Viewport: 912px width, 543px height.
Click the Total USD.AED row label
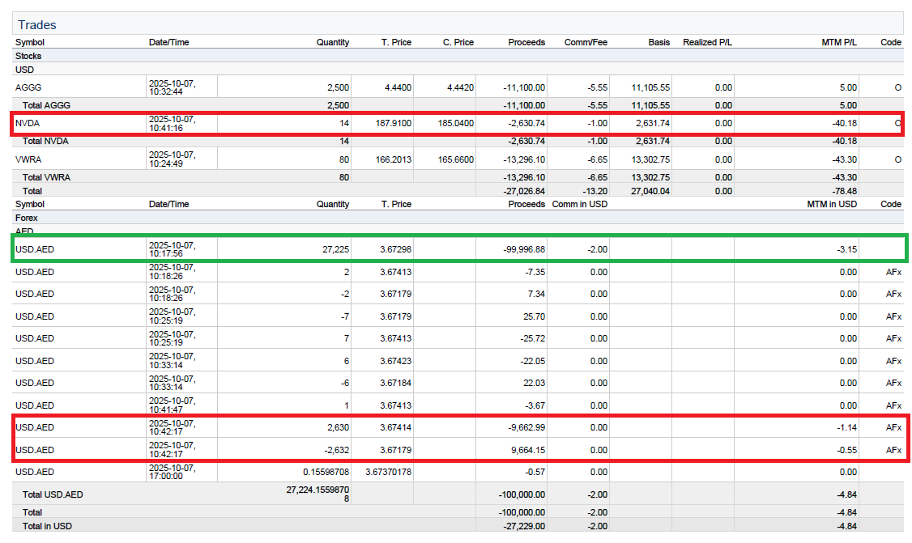[x=53, y=494]
